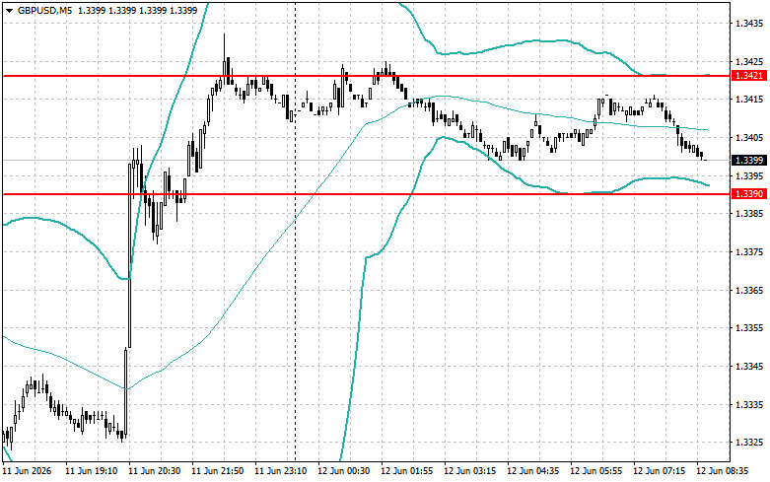This screenshot has height=482, width=770.
Task: Select the 12 Jun 00:30 time axis label
Action: (344, 471)
